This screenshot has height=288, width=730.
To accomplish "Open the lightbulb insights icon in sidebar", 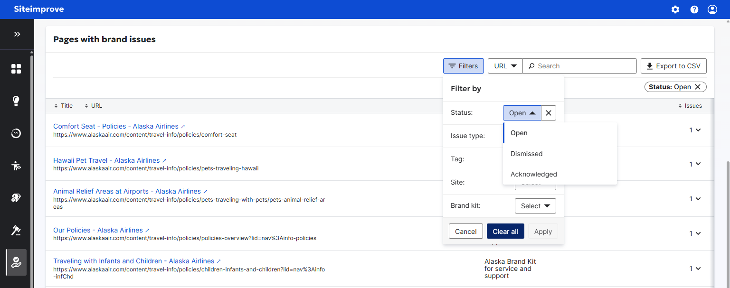I will 16,101.
